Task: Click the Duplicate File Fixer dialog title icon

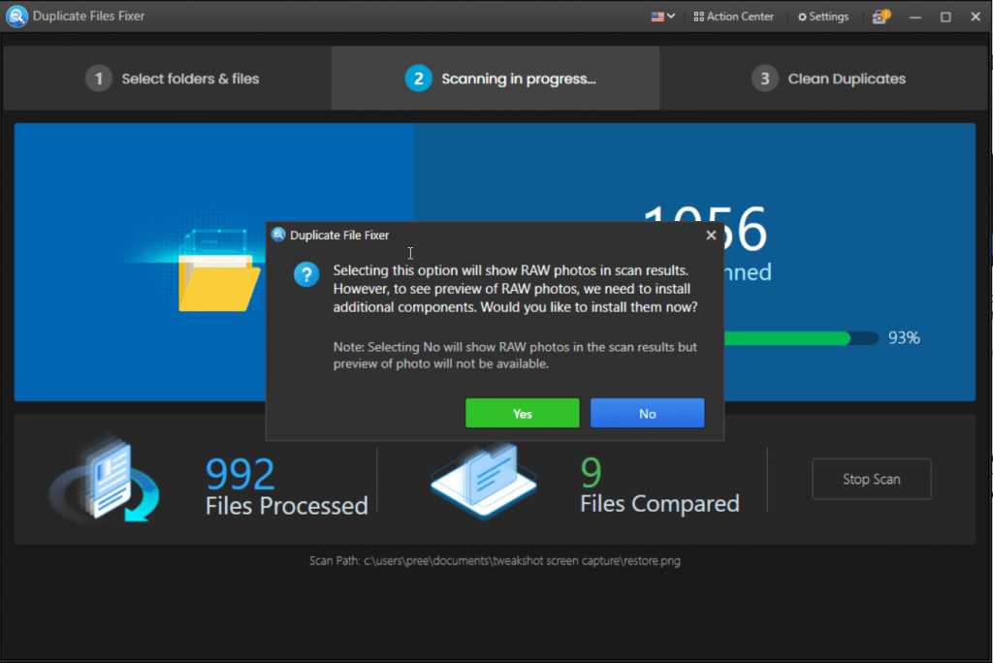Action: click(278, 235)
